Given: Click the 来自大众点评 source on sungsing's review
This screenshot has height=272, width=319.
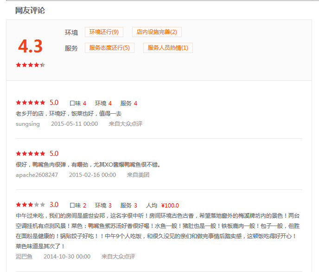Looking at the screenshot, I should 126,124.
